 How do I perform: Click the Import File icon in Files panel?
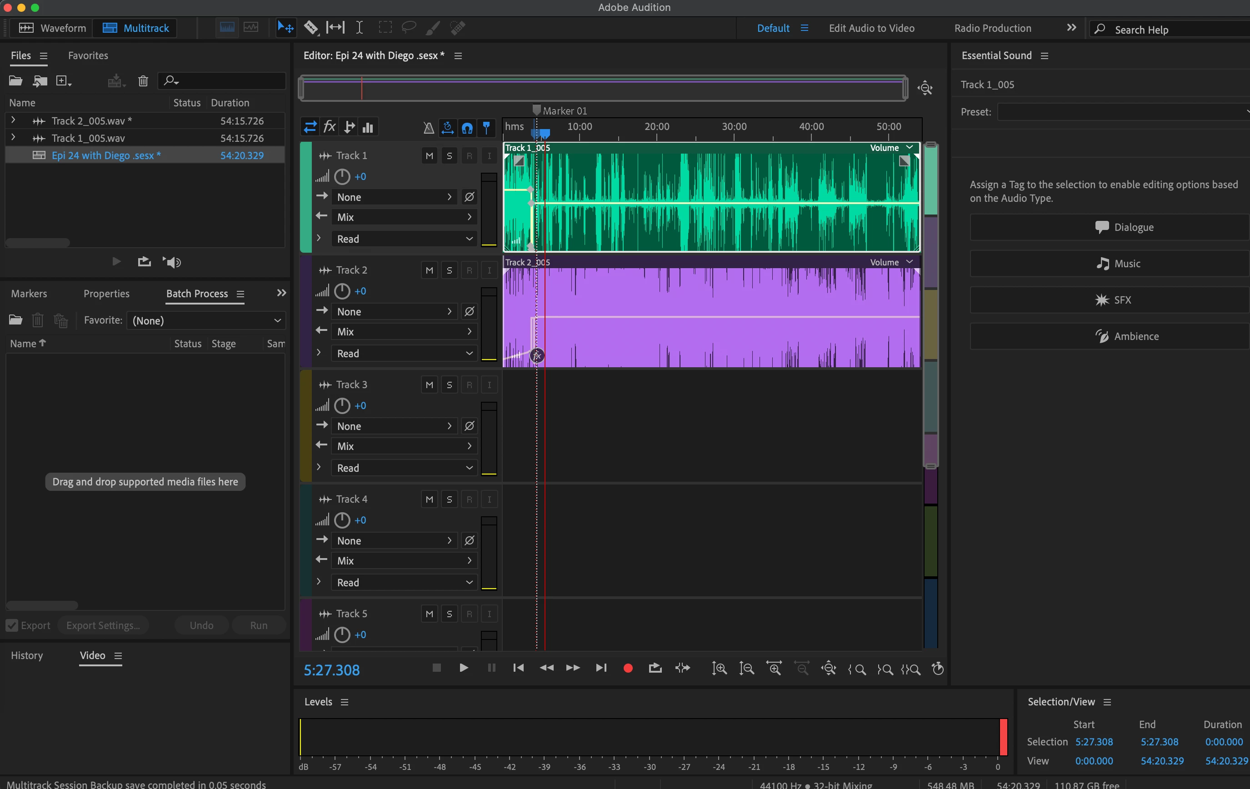(x=40, y=81)
